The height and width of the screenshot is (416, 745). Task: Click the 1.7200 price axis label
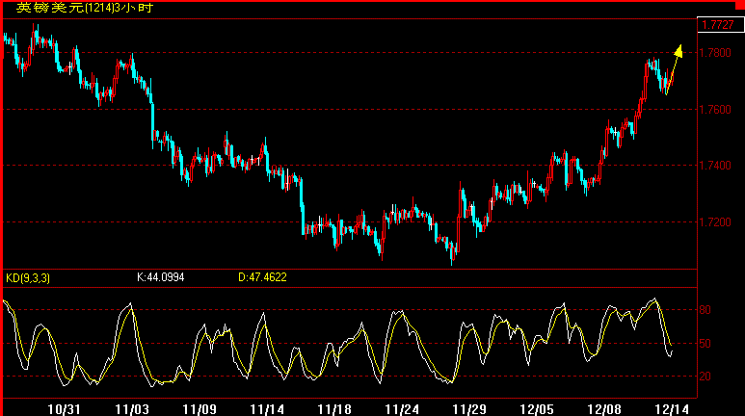716,222
